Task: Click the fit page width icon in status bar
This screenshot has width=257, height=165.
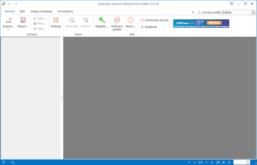Action: 229,162
